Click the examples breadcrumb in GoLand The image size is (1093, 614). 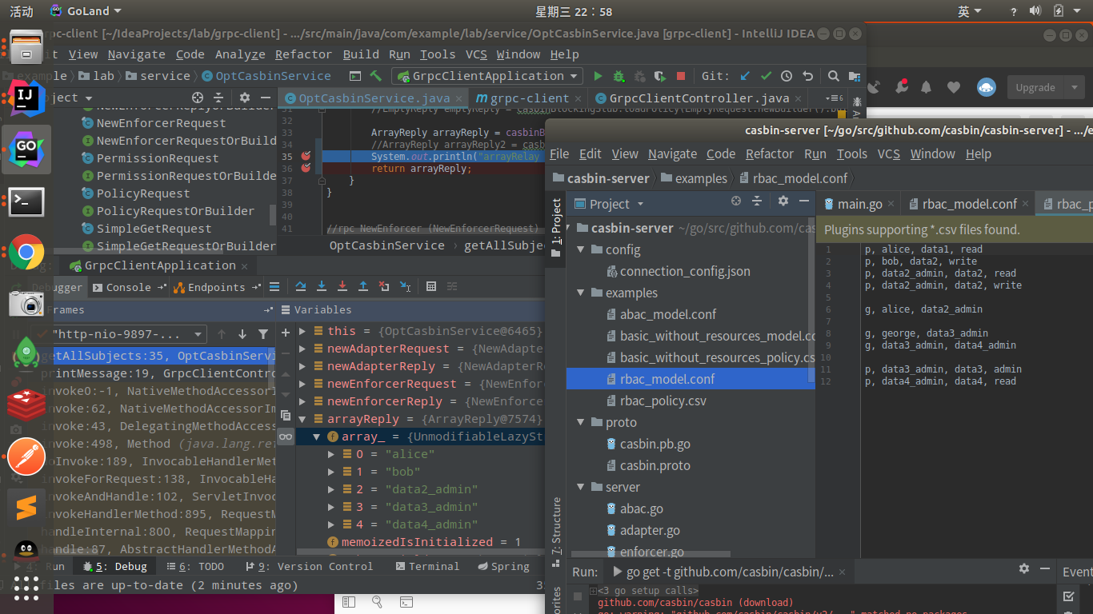[701, 178]
